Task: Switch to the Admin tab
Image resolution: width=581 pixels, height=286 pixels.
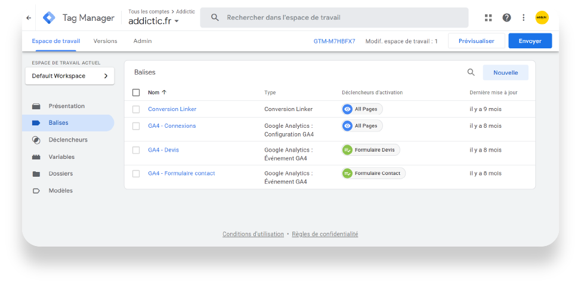Action: click(x=143, y=41)
